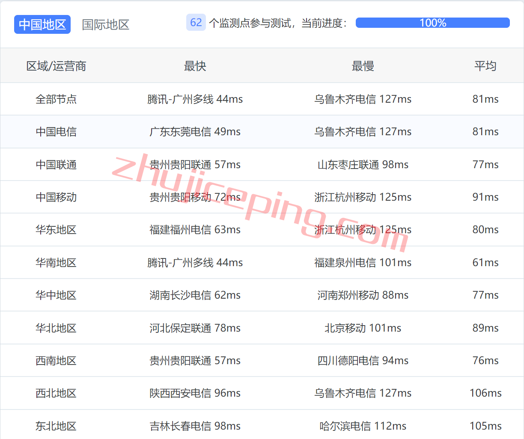The width and height of the screenshot is (524, 439).
Task: Click 哈尔滨电信 112ms cell
Action: pyautogui.click(x=363, y=426)
